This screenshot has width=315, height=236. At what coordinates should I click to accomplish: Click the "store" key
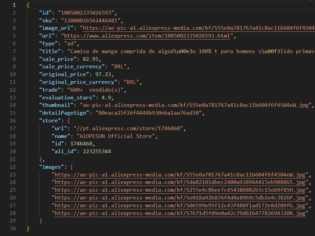click(50, 121)
